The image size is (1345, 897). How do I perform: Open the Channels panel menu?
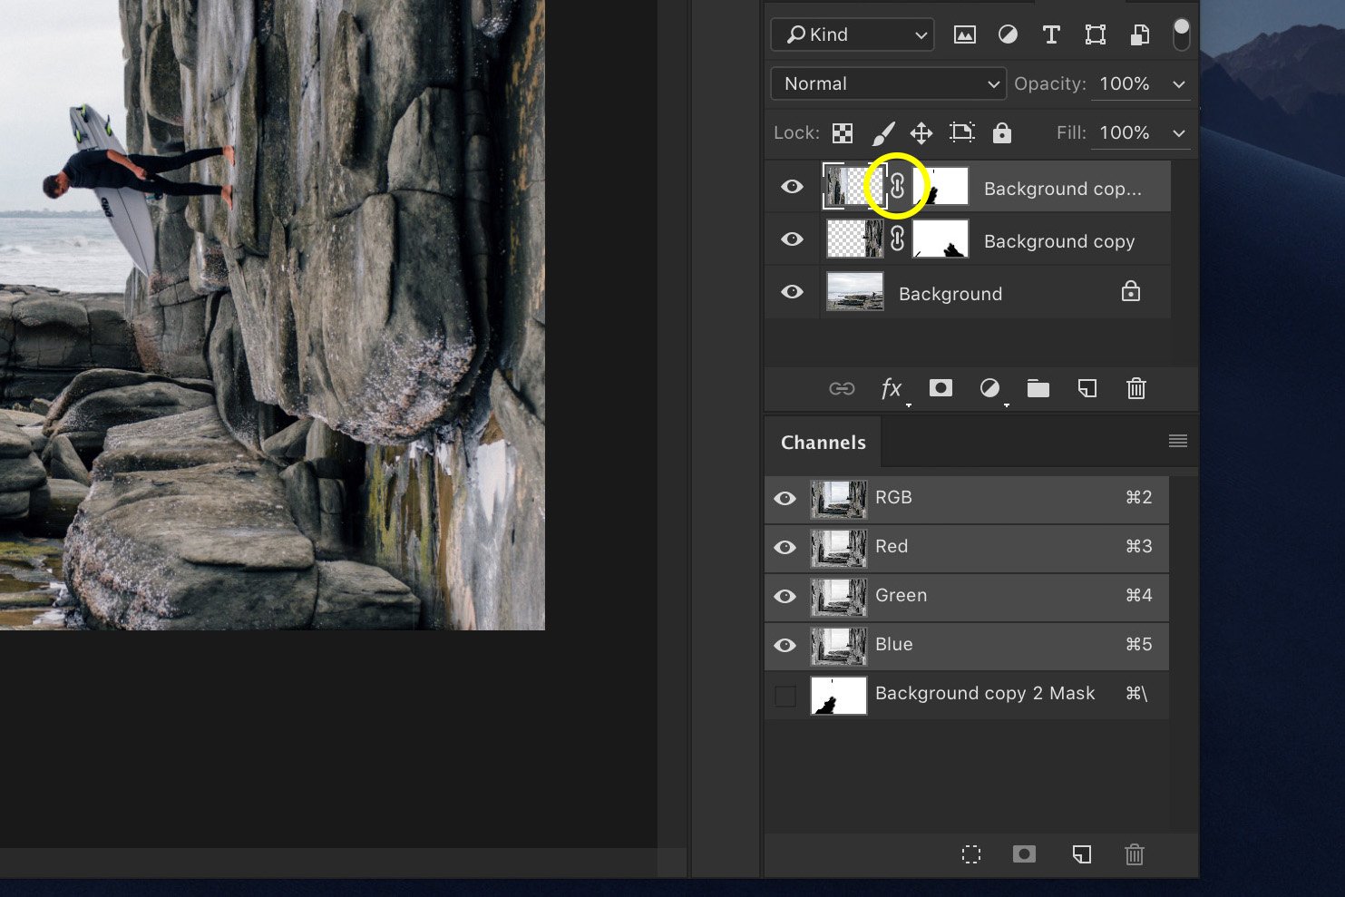(1177, 441)
